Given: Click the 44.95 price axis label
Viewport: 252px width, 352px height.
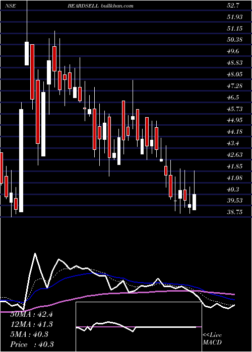Looking at the screenshot, I should click(x=234, y=120).
